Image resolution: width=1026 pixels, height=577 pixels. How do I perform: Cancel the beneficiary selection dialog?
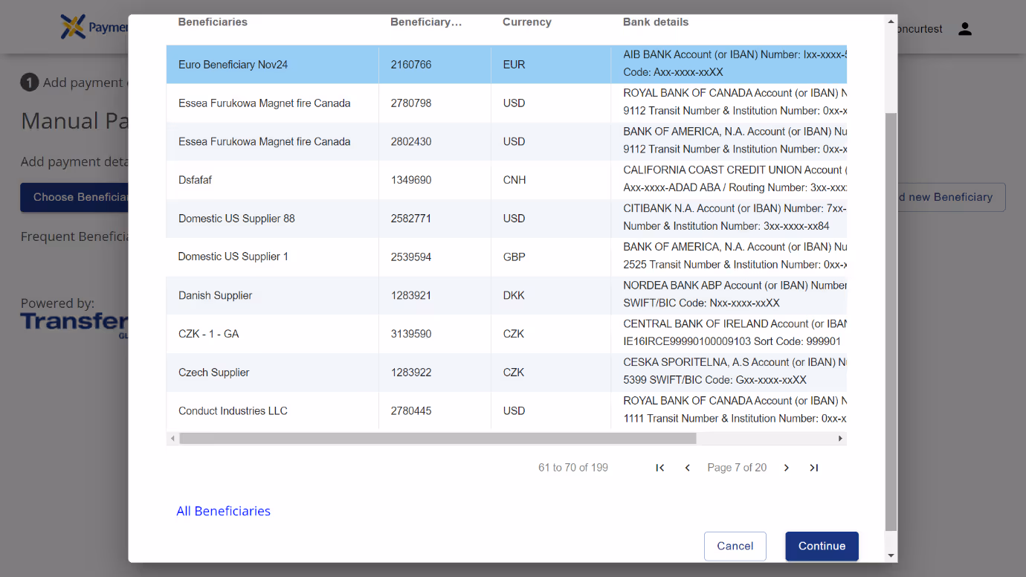click(x=735, y=546)
